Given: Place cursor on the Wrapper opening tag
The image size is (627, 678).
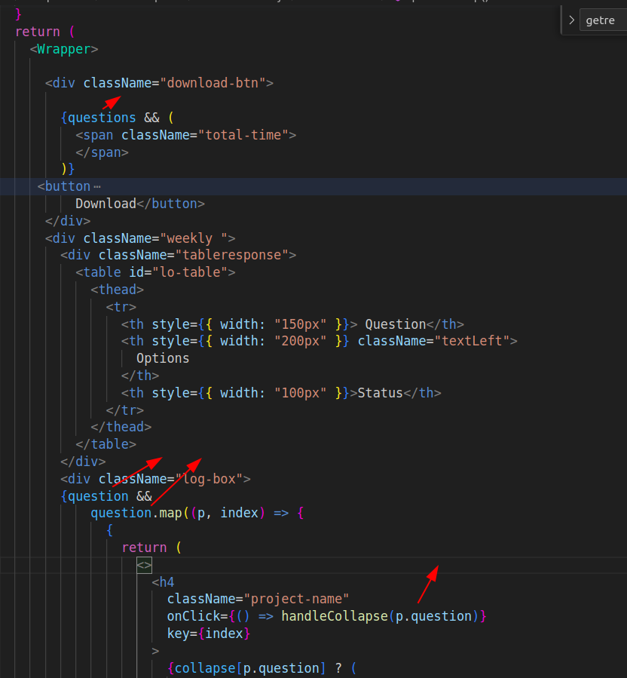Looking at the screenshot, I should pos(64,49).
